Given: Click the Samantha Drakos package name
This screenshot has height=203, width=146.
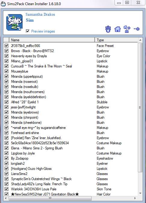Looking at the screenshot, I should (x=40, y=14).
